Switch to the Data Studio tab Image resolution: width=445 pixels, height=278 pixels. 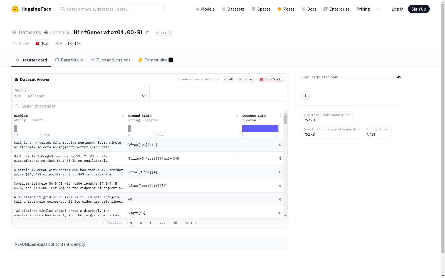click(x=69, y=60)
